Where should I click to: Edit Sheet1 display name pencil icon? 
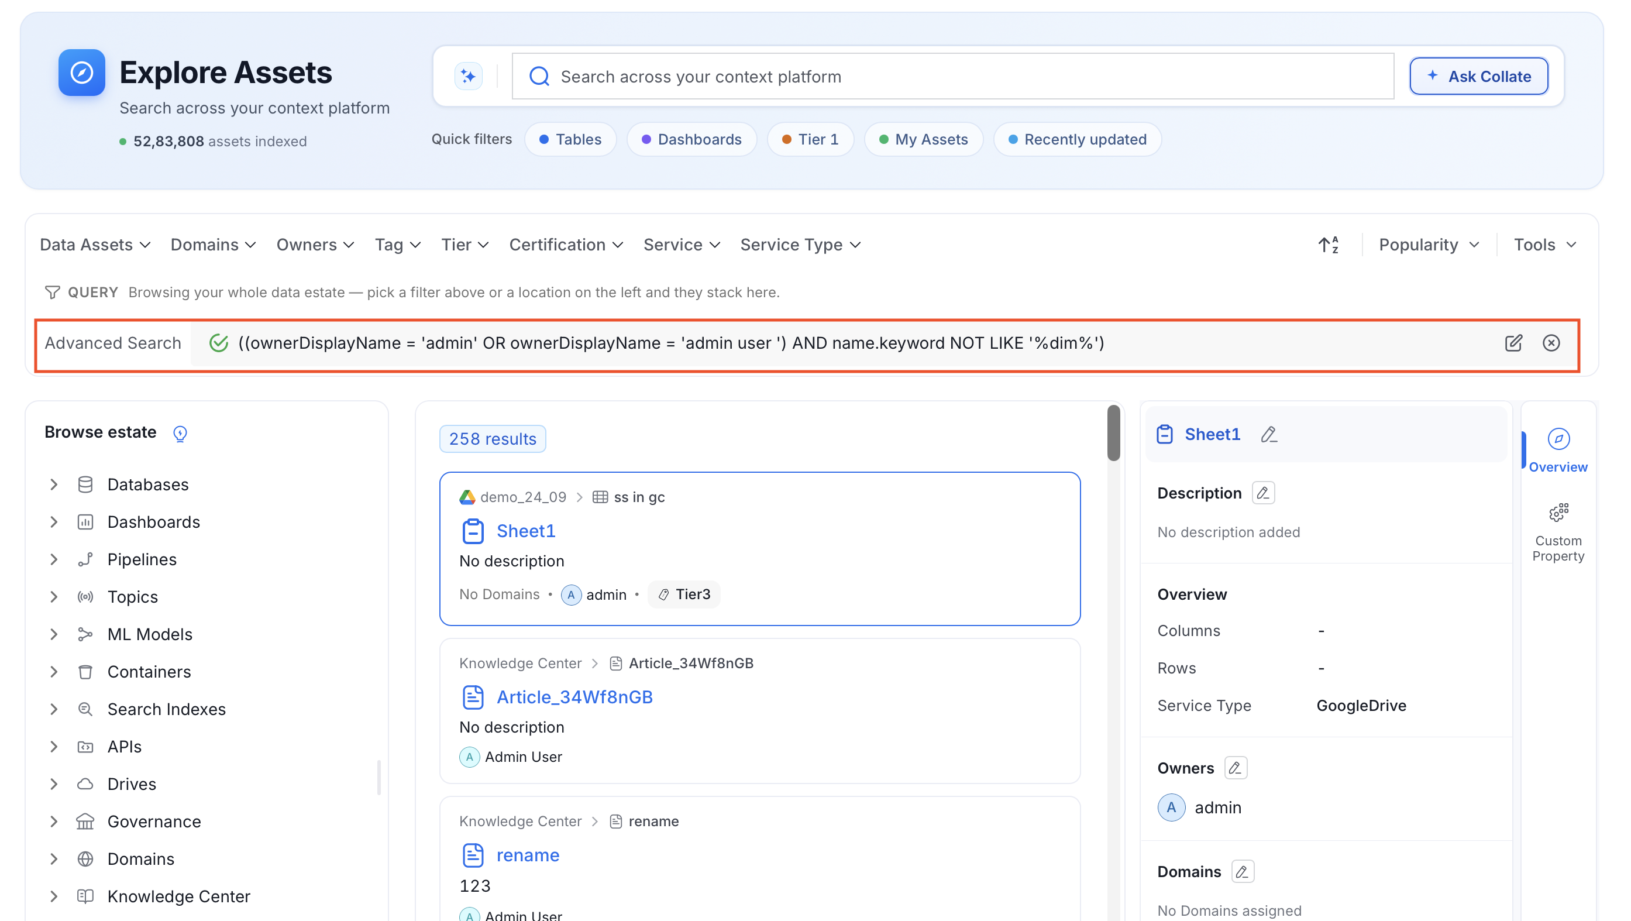1268,435
